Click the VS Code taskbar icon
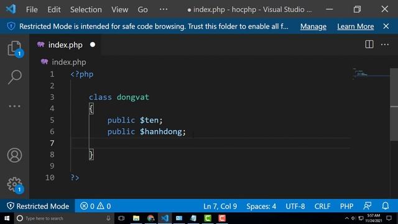 tap(165, 218)
